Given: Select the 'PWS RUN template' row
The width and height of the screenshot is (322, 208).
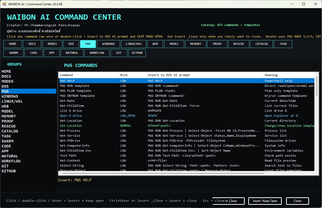Looking at the screenshot, I should click(186, 86).
